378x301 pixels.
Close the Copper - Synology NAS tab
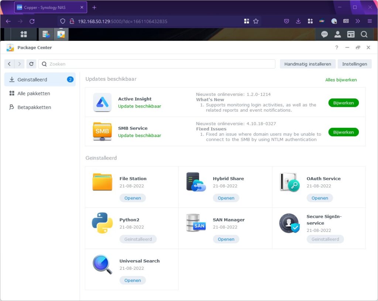pyautogui.click(x=82, y=7)
